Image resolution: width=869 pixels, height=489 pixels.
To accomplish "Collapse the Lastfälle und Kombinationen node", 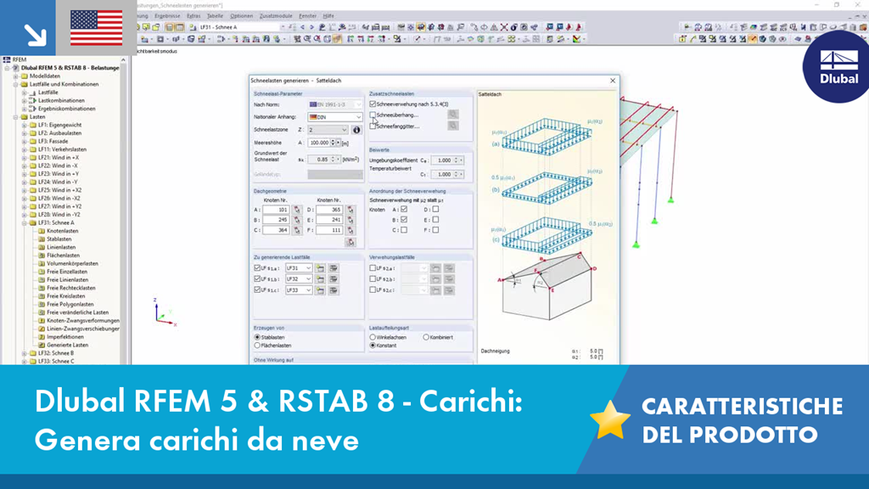I will tap(16, 84).
